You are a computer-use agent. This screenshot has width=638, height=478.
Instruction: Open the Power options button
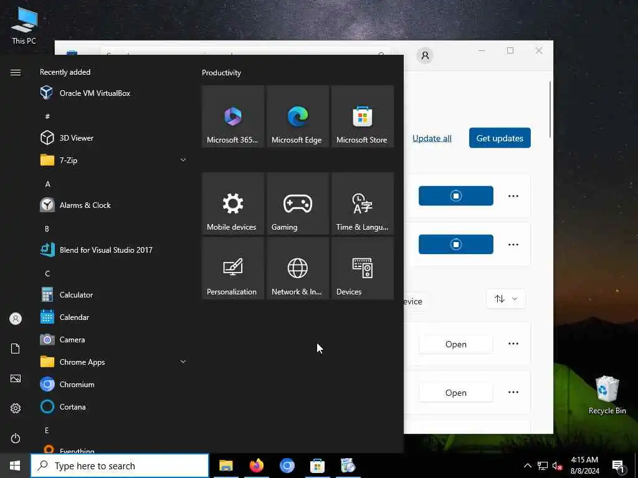(16, 438)
